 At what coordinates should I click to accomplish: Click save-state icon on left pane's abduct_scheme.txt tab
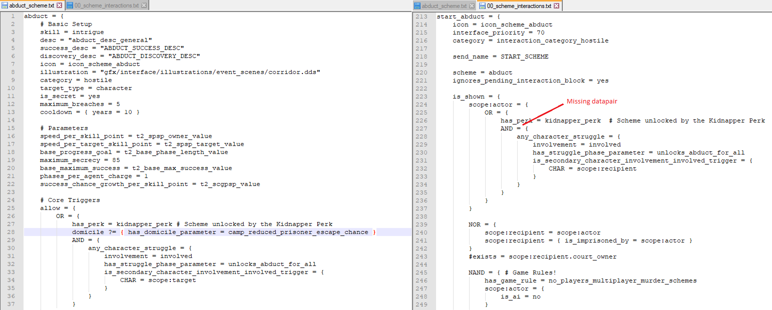[x=5, y=5]
